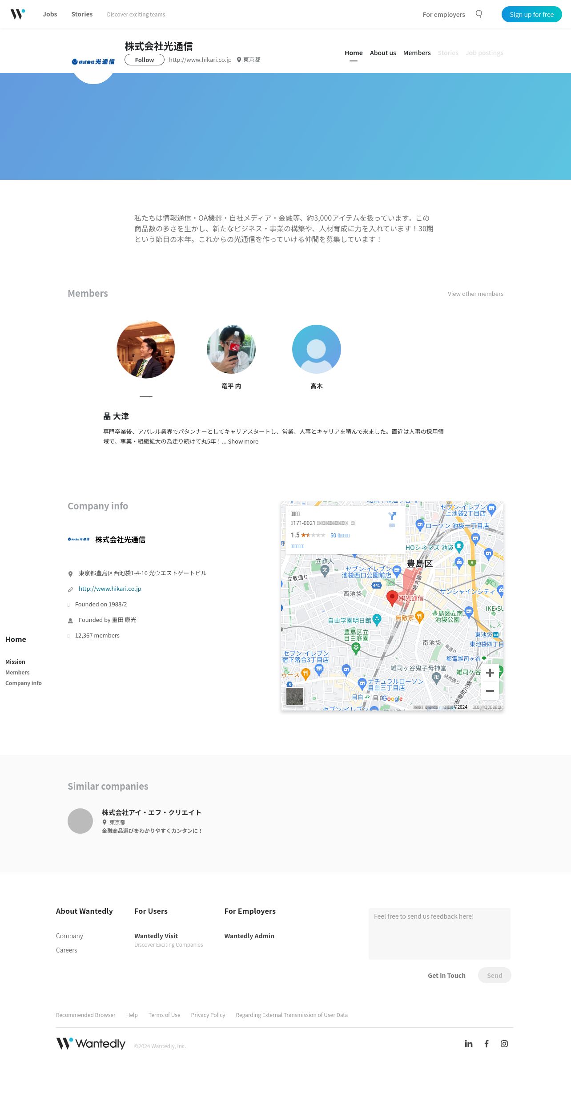Click the 株式会社光通信 name in Company info

[120, 539]
